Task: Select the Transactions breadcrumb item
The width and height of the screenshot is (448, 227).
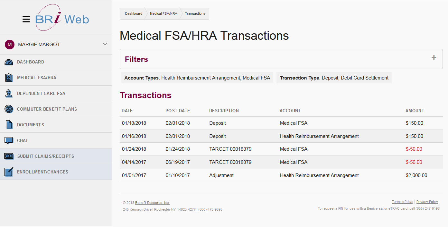Action: pos(195,14)
